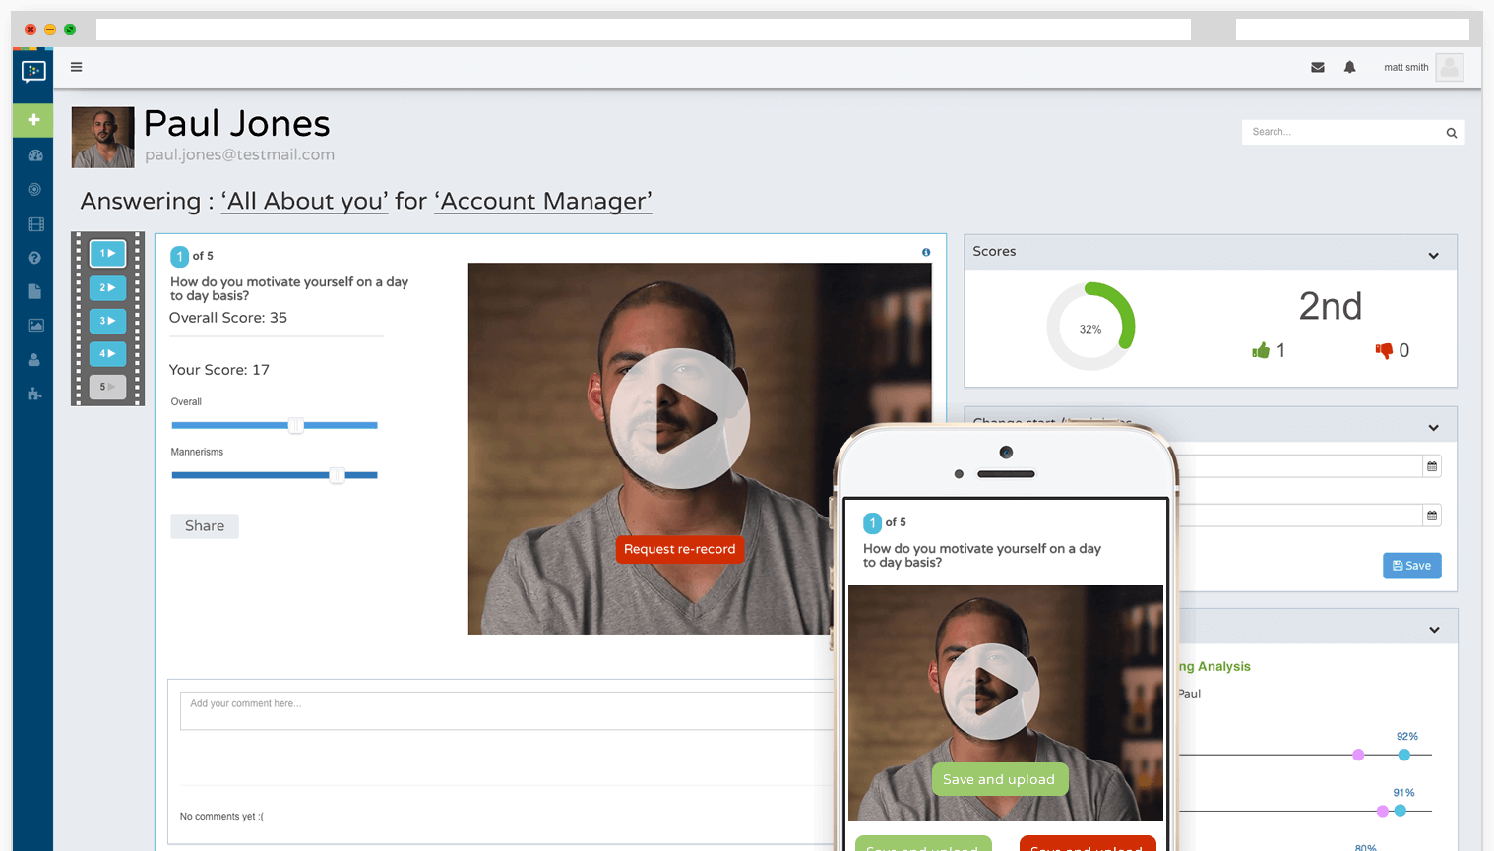Open the puzzle piece plugins icon in sidebar
This screenshot has width=1494, height=851.
pos(34,394)
